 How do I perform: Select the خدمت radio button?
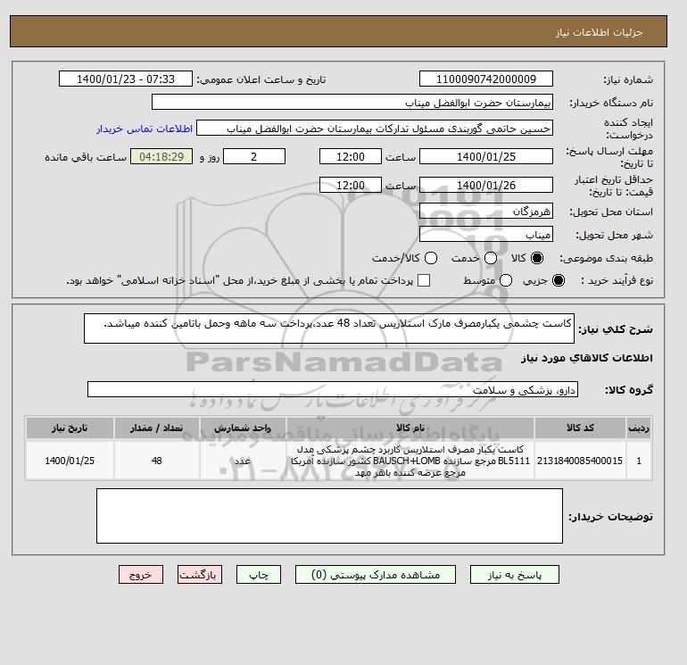coord(491,258)
